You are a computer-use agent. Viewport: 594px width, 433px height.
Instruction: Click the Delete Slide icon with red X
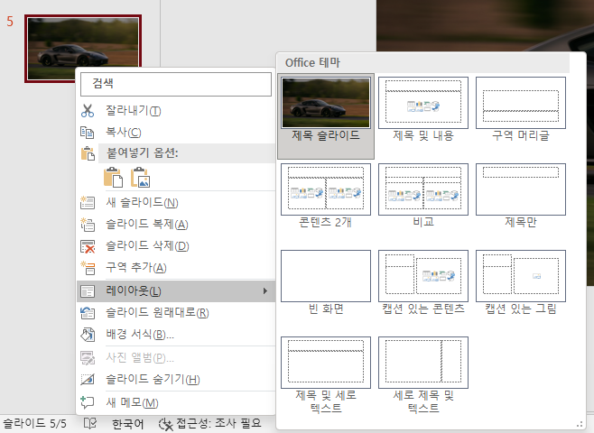(x=88, y=246)
